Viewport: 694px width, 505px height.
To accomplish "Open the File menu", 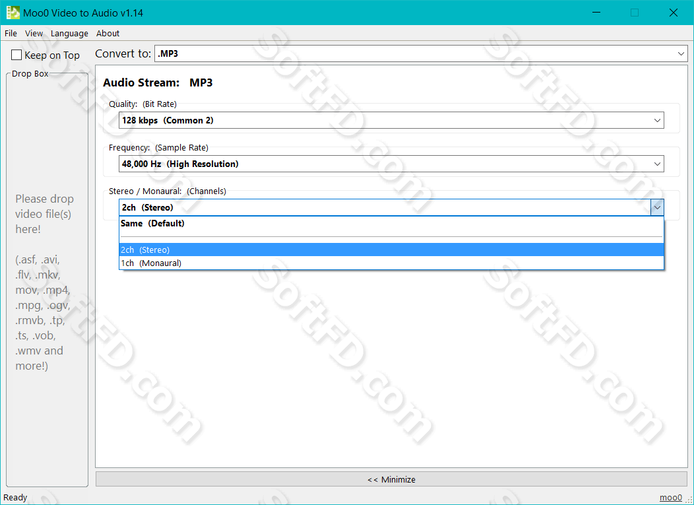I will (11, 33).
